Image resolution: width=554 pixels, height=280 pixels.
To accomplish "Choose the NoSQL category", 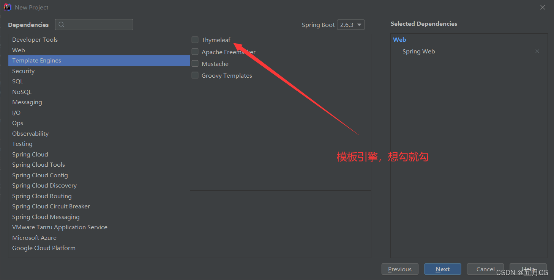I will (99, 92).
